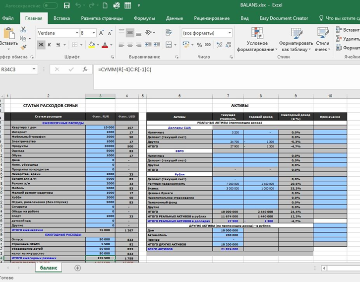Open Условное форматирование menu
The width and height of the screenshot is (360, 282).
[257, 40]
